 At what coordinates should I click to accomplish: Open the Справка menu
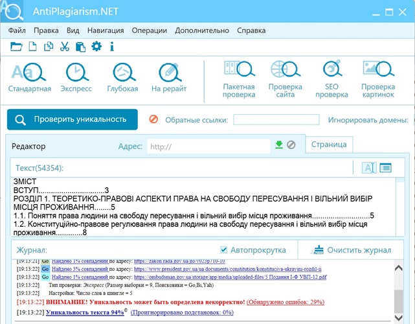251,30
